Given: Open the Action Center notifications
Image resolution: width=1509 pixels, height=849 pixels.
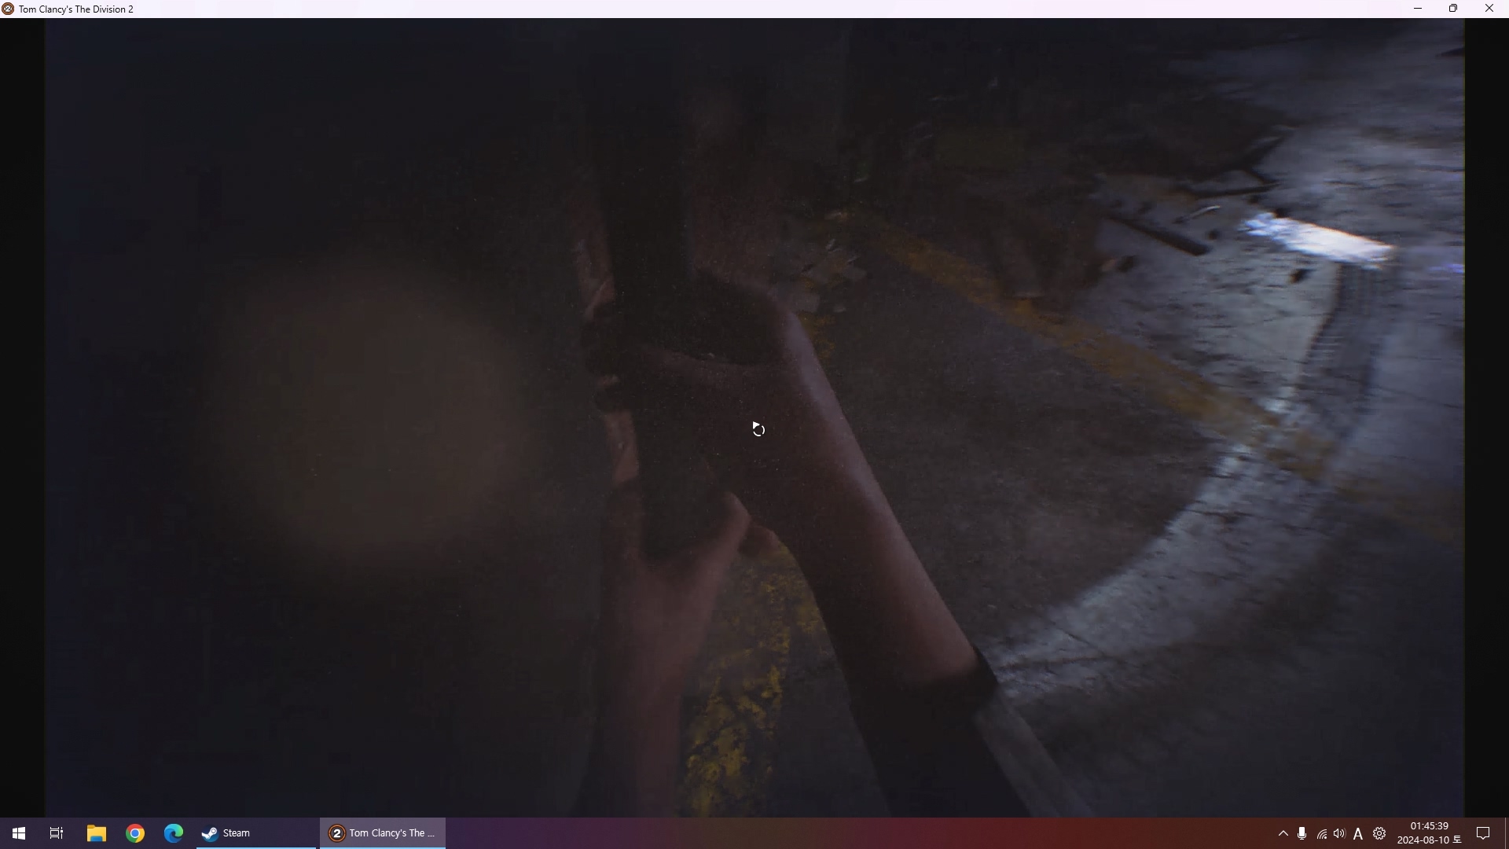Looking at the screenshot, I should 1484,833.
